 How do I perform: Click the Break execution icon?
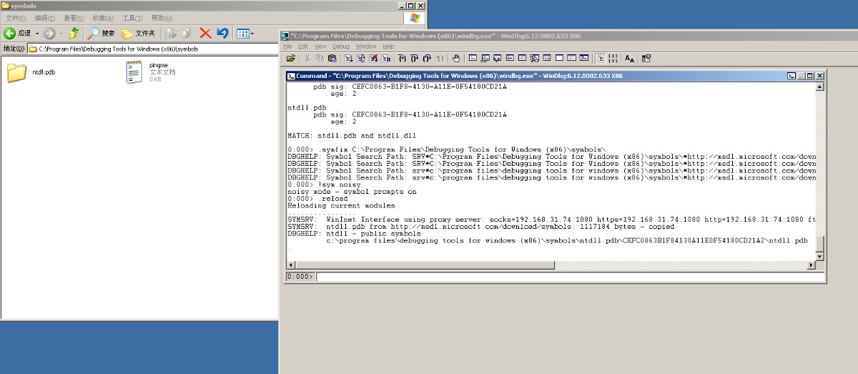(385, 58)
